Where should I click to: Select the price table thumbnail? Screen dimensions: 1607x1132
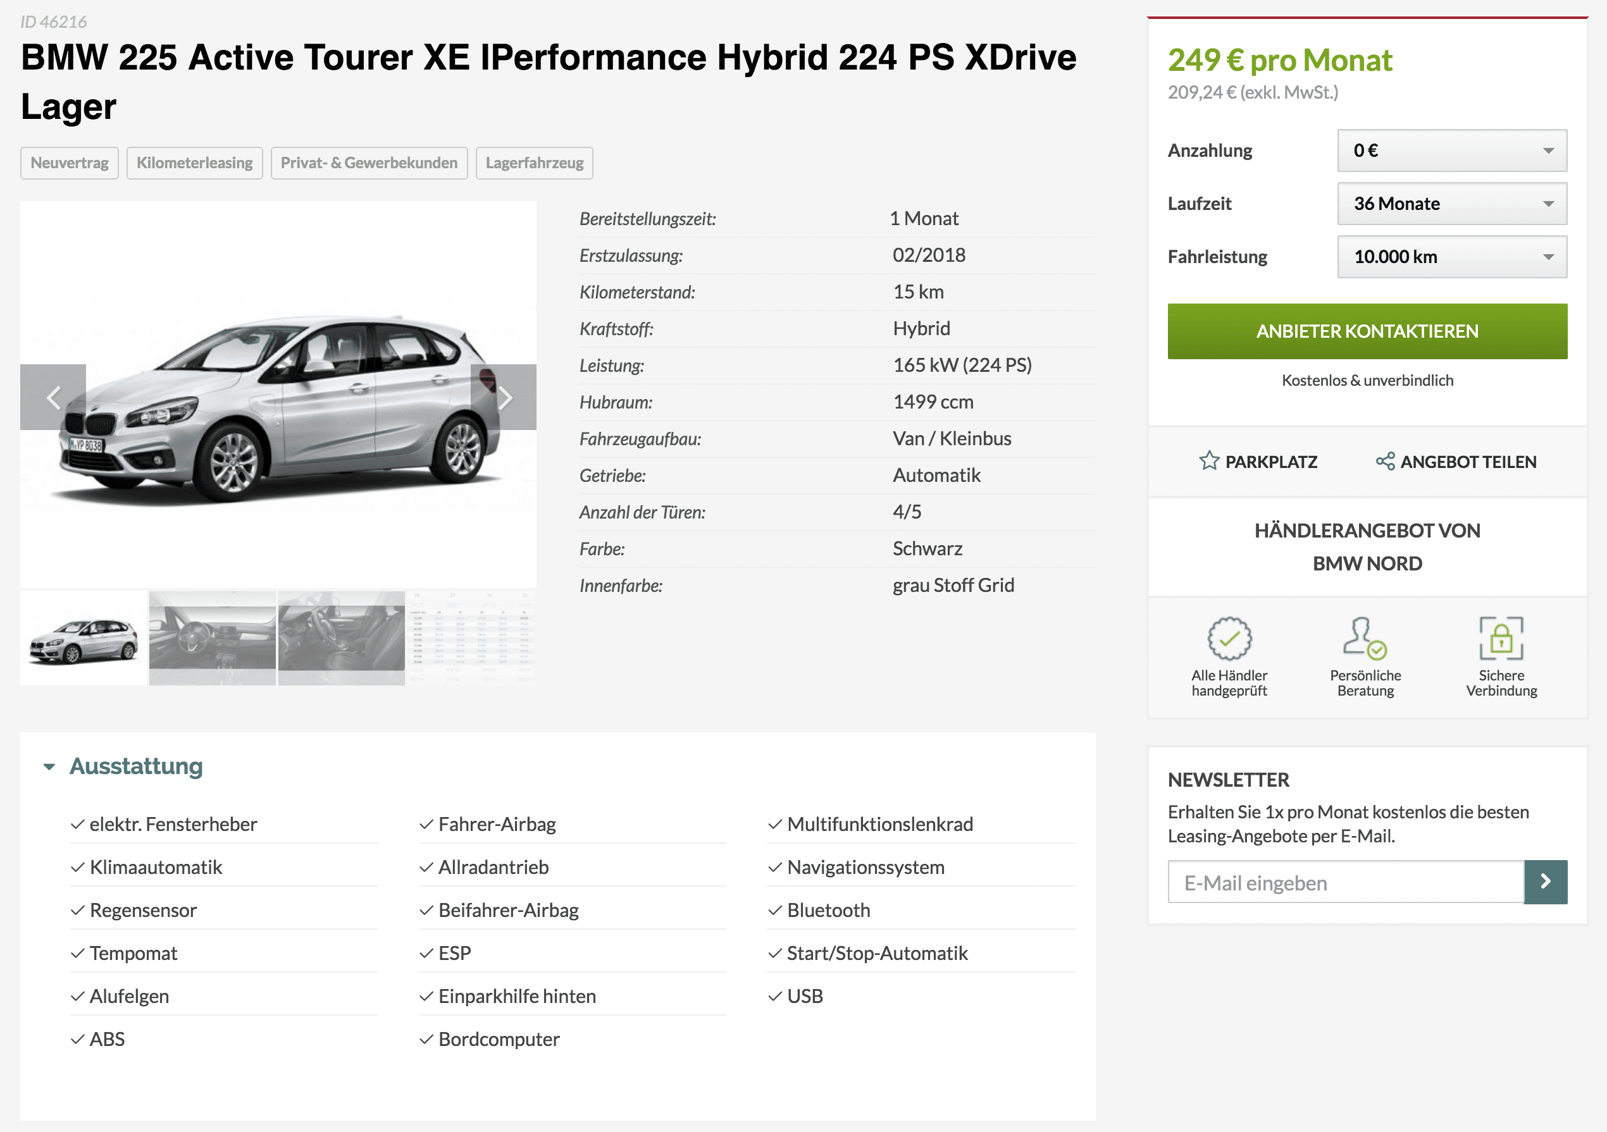click(471, 637)
